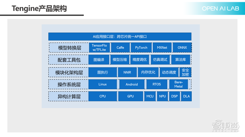Click the slide title "Tengine产品架构"
The width and height of the screenshot is (245, 137).
39,9
